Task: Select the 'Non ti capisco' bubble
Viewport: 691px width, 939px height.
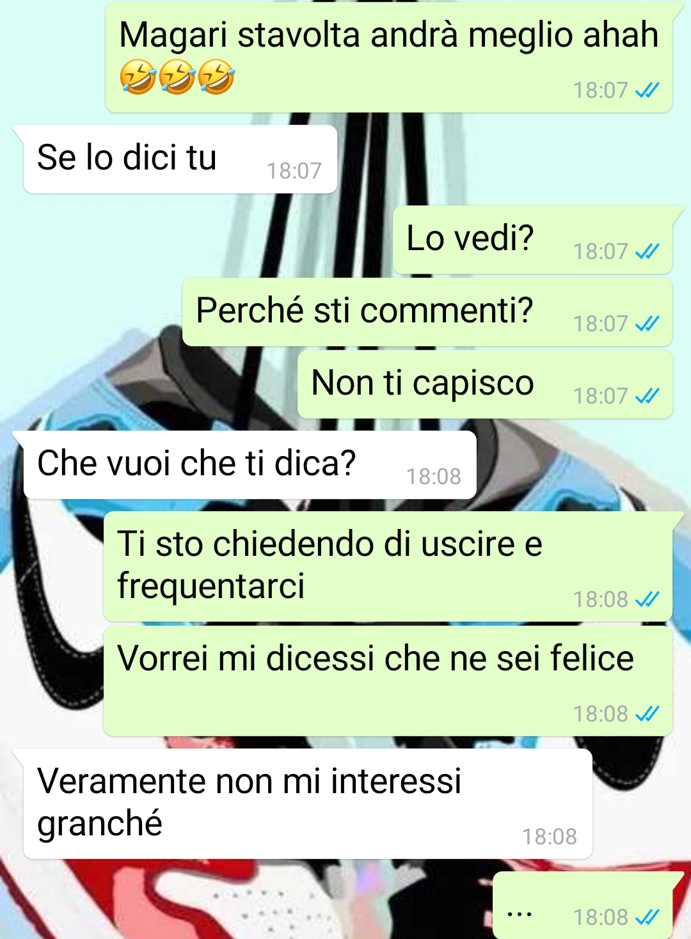Action: click(x=484, y=384)
